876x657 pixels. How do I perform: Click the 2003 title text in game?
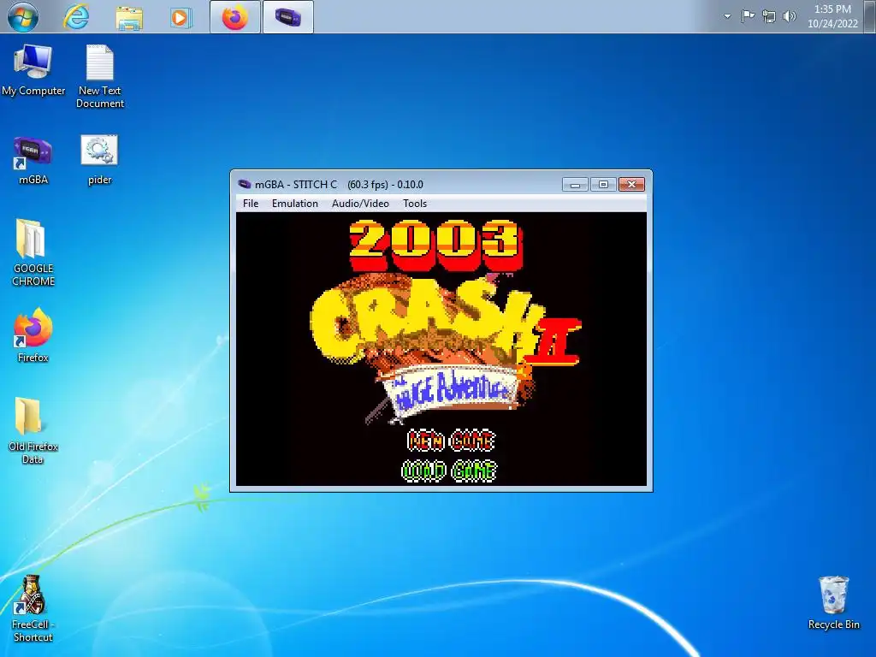pyautogui.click(x=436, y=244)
